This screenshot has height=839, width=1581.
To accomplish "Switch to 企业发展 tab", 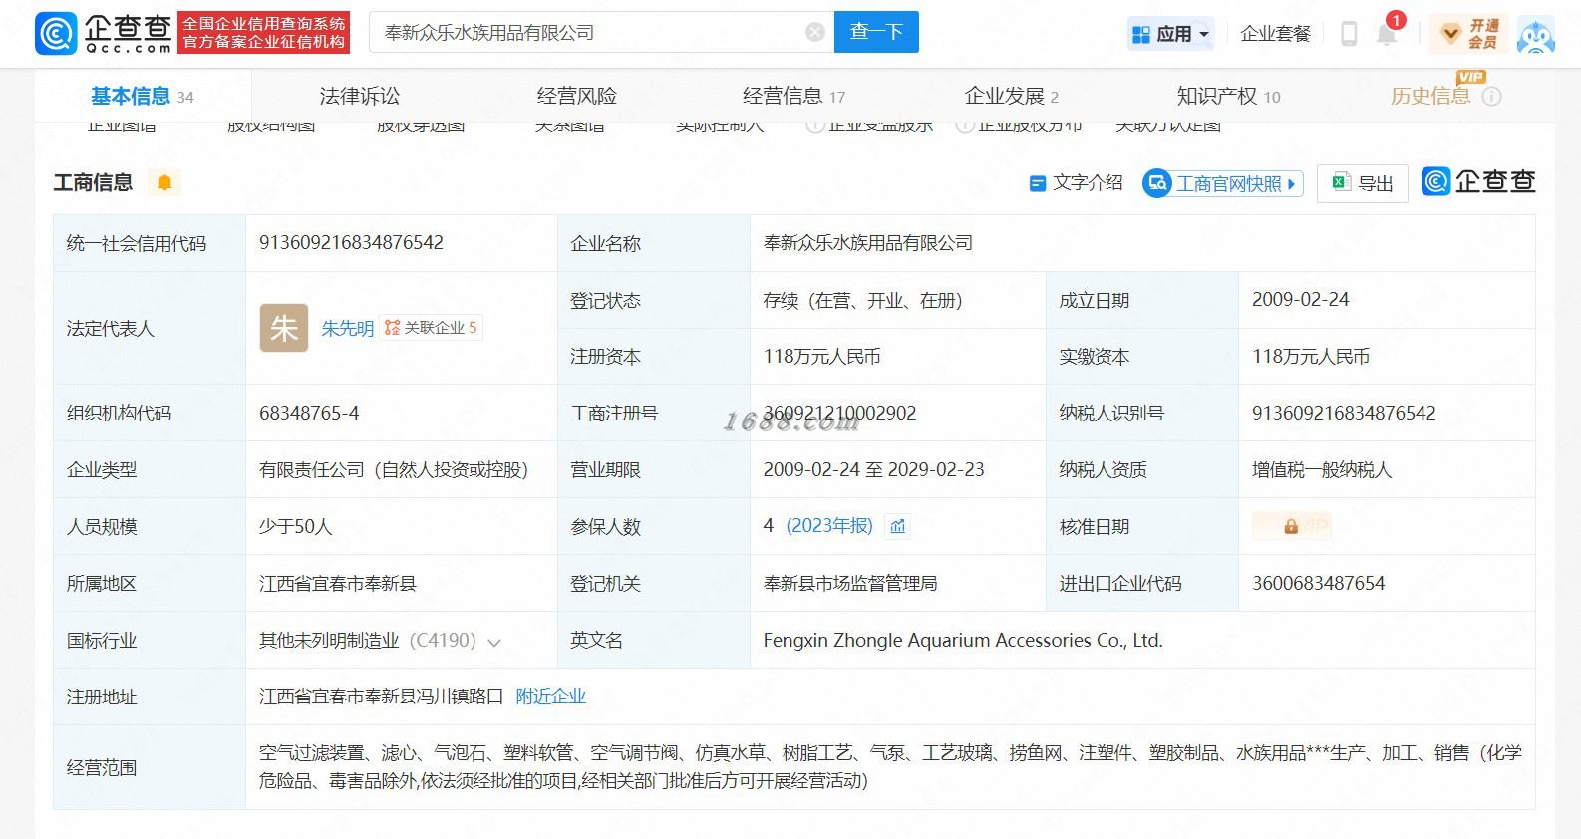I will 1011,96.
